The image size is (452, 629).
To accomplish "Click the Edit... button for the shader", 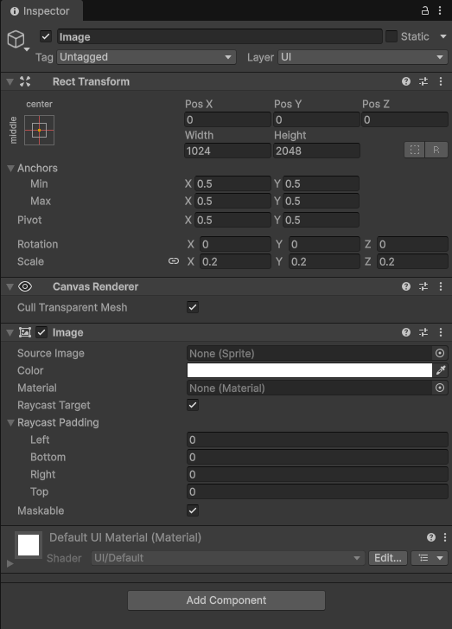I will (388, 557).
